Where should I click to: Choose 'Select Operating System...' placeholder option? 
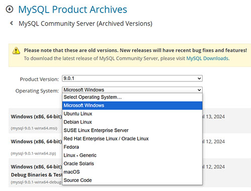tap(132, 97)
